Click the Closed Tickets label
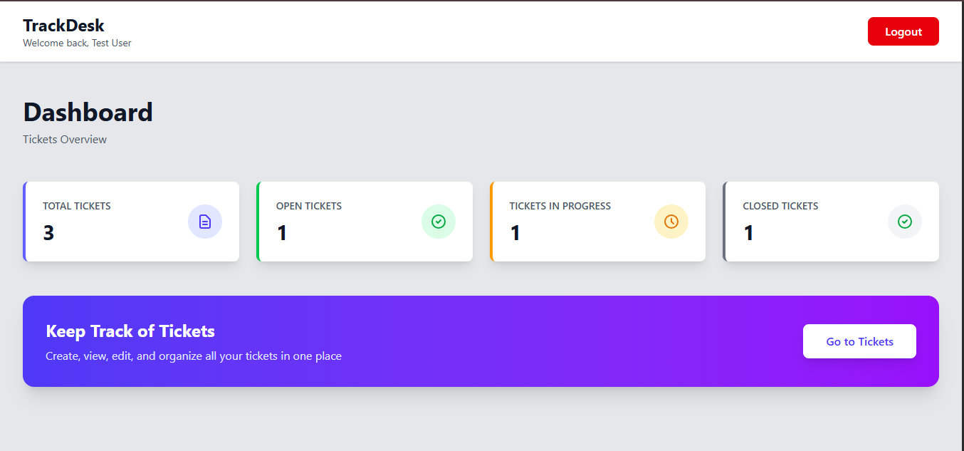Viewport: 964px width, 451px height. point(780,206)
